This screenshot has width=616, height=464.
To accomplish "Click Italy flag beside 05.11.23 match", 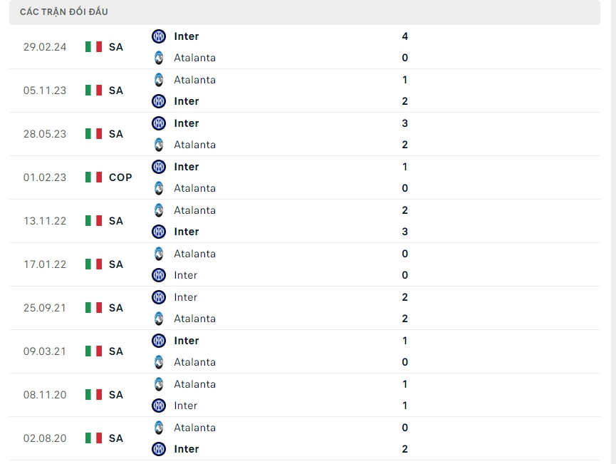I will click(x=93, y=91).
